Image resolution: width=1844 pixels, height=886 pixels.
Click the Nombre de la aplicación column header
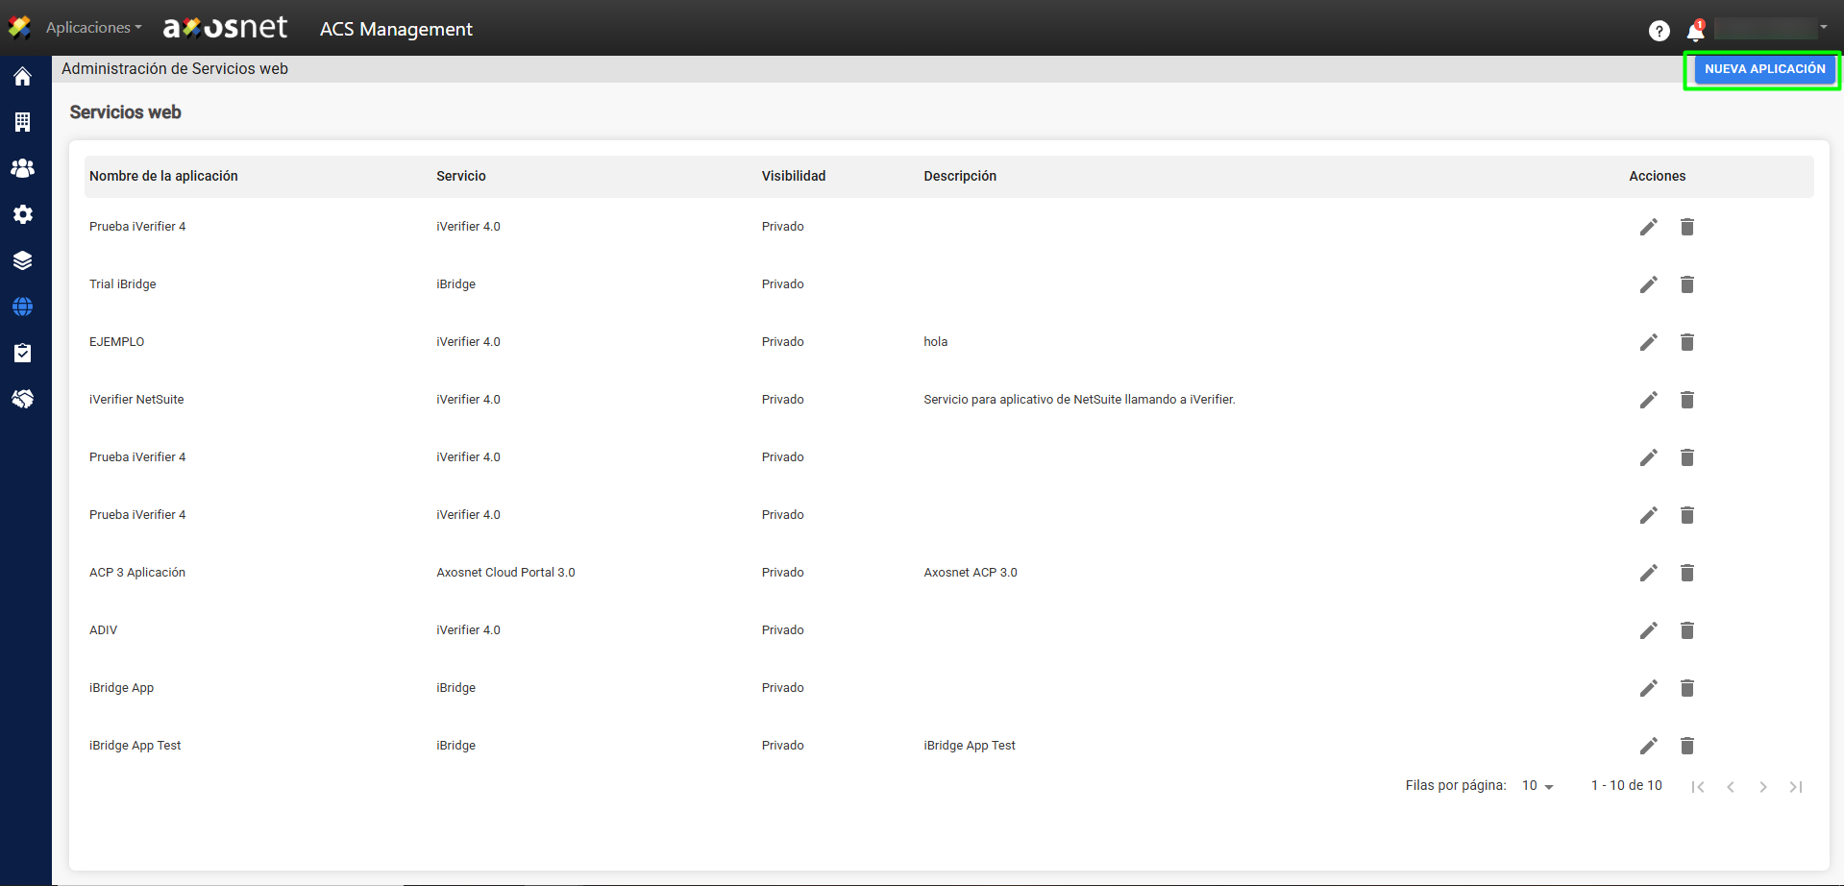[x=163, y=176]
